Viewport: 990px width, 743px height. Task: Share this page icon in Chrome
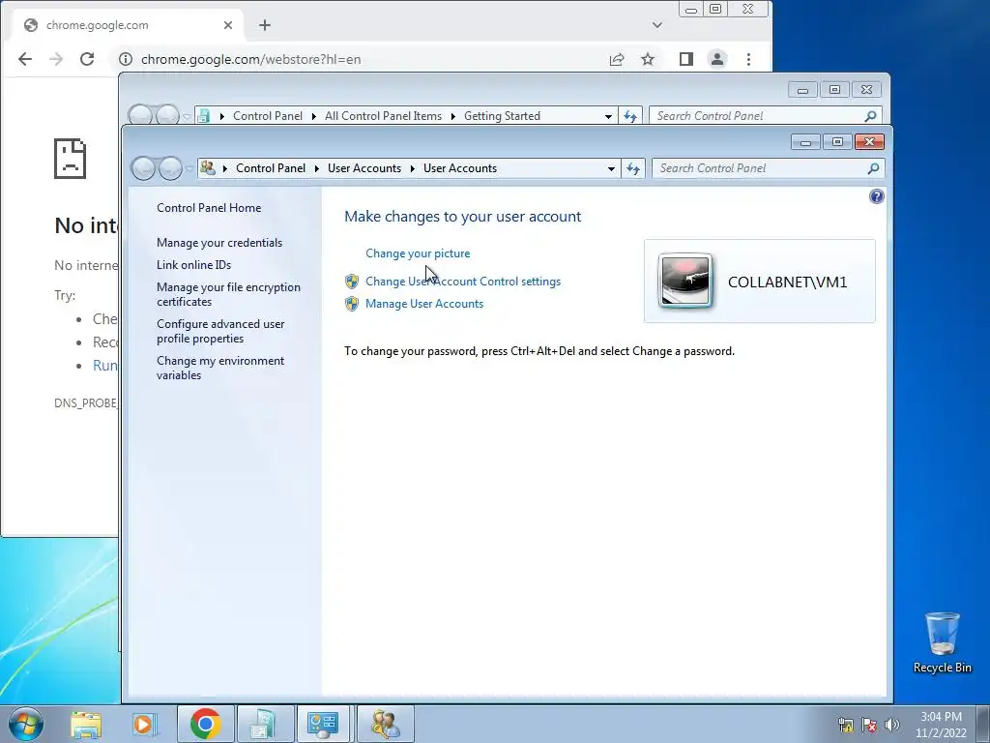click(616, 59)
